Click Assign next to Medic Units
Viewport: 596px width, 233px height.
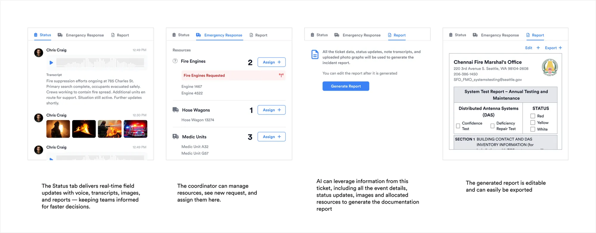point(271,137)
